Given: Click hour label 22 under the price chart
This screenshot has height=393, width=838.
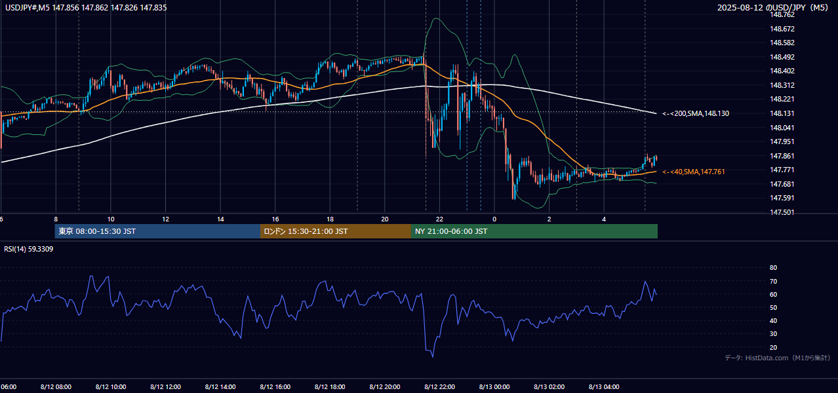Looking at the screenshot, I should [439, 219].
